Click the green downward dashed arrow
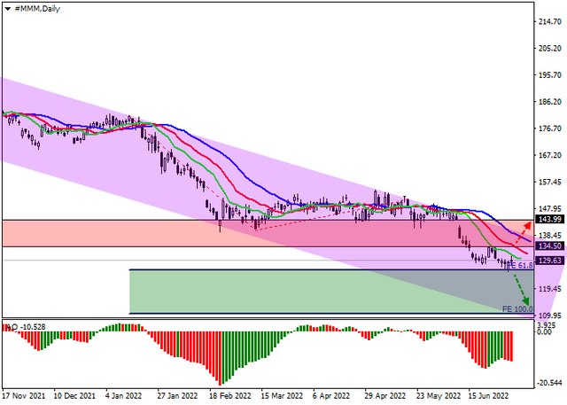The width and height of the screenshot is (567, 405). point(522,289)
